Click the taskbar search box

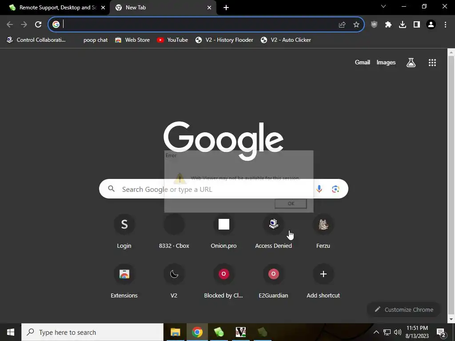[x=92, y=332]
